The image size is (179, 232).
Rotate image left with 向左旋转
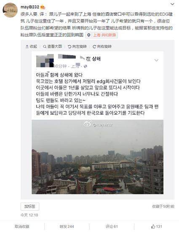[77, 46]
